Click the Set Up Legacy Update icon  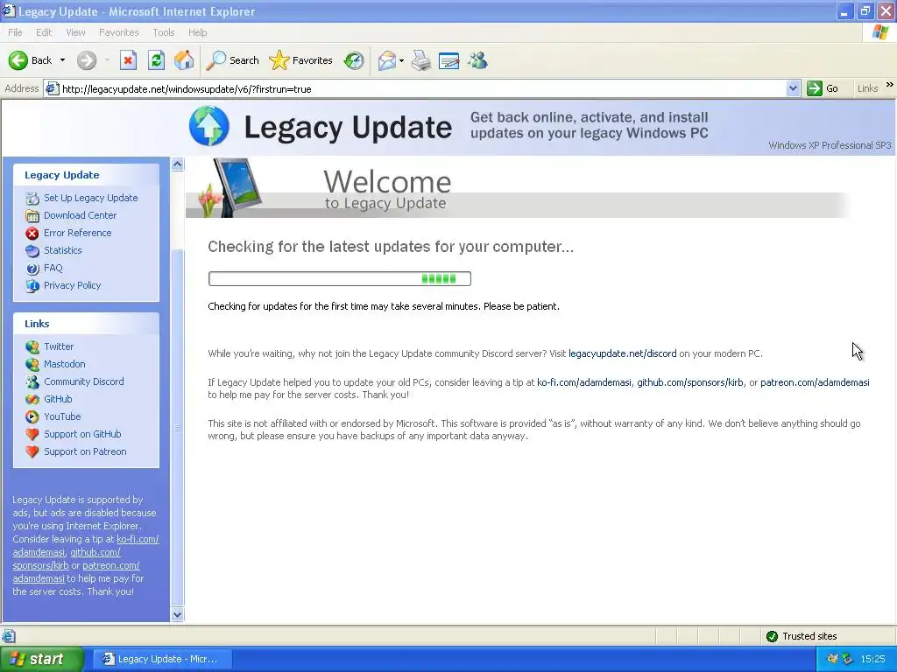(32, 199)
